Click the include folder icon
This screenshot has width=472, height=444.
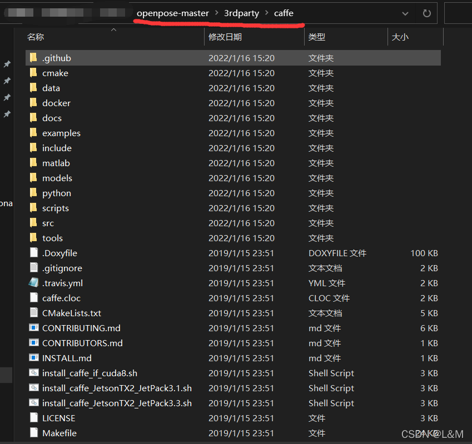click(33, 147)
